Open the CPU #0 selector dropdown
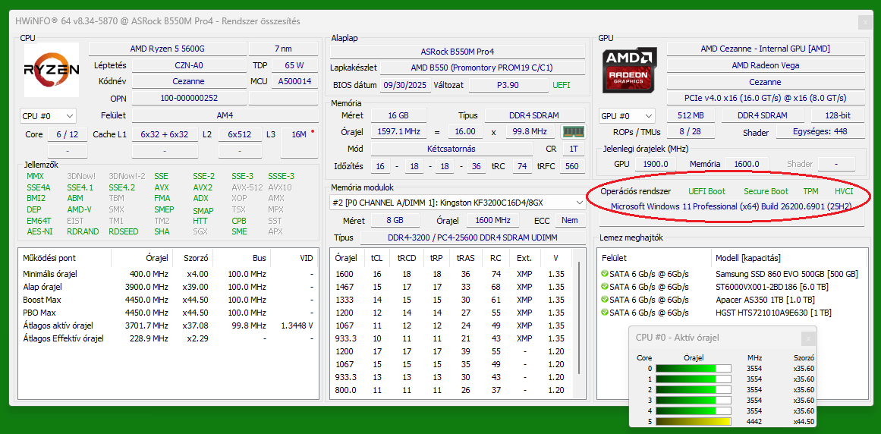The width and height of the screenshot is (881, 434). point(48,116)
